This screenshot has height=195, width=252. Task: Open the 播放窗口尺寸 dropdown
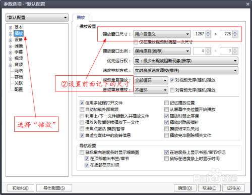[x=162, y=34]
